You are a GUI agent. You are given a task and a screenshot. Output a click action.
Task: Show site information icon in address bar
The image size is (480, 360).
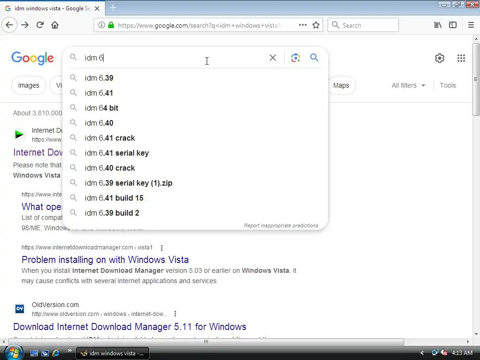102,25
